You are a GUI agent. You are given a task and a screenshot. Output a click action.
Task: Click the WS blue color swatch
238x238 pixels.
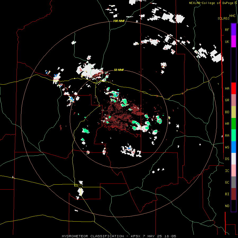click(x=234, y=147)
